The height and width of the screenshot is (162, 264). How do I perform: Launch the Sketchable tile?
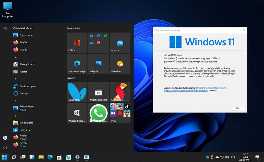(120, 92)
